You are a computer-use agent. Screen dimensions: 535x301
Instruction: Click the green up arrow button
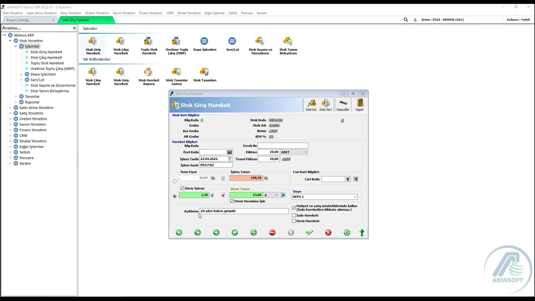click(x=362, y=232)
